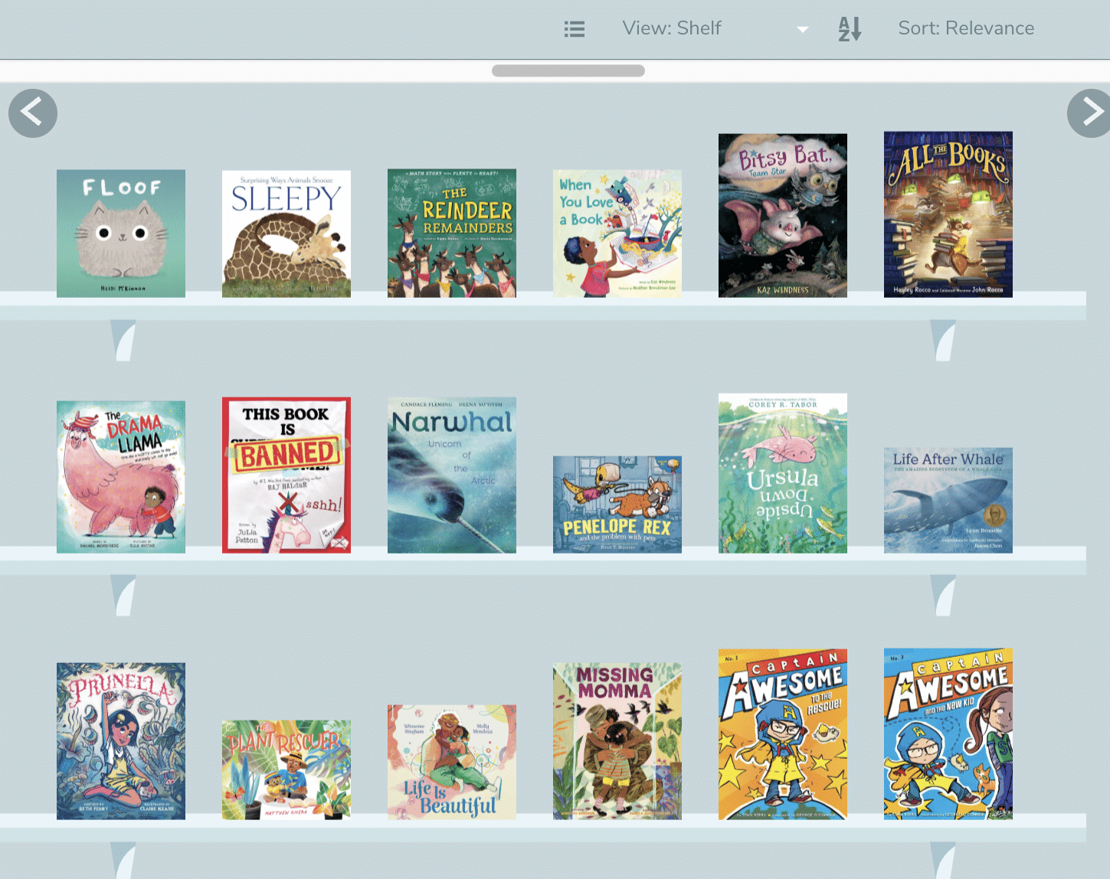Select the Sleepy giraffe book cover

(x=287, y=234)
